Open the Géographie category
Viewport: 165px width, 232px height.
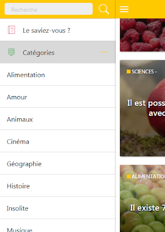tap(58, 163)
